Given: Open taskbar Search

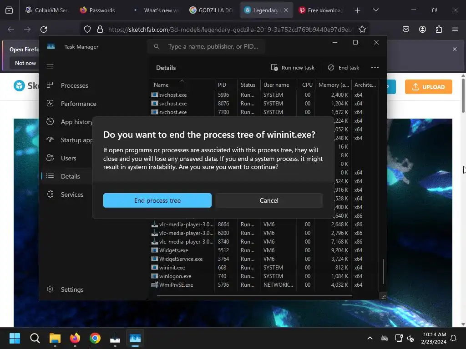Looking at the screenshot, I should tap(35, 338).
